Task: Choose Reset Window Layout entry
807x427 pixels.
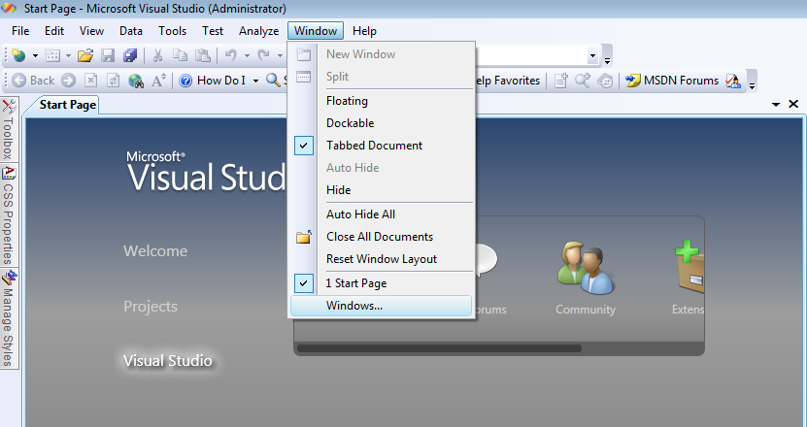Action: (382, 259)
